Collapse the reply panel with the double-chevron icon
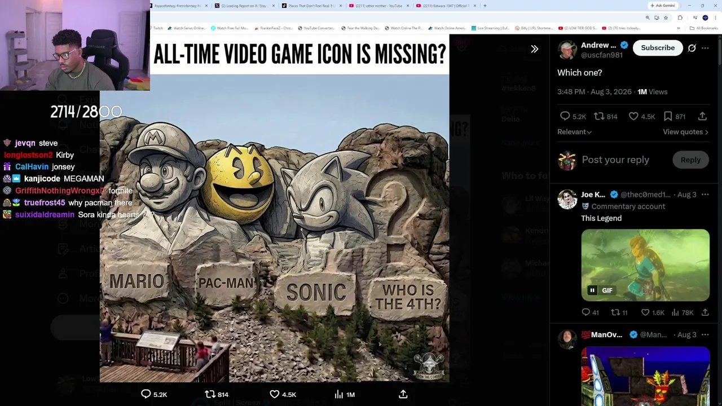 coord(534,49)
